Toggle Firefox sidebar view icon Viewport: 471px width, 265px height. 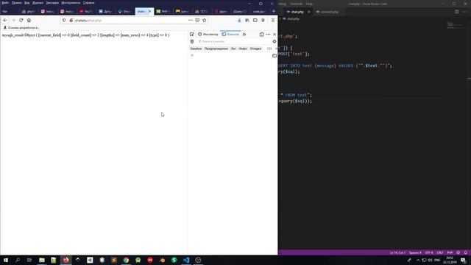[255, 20]
